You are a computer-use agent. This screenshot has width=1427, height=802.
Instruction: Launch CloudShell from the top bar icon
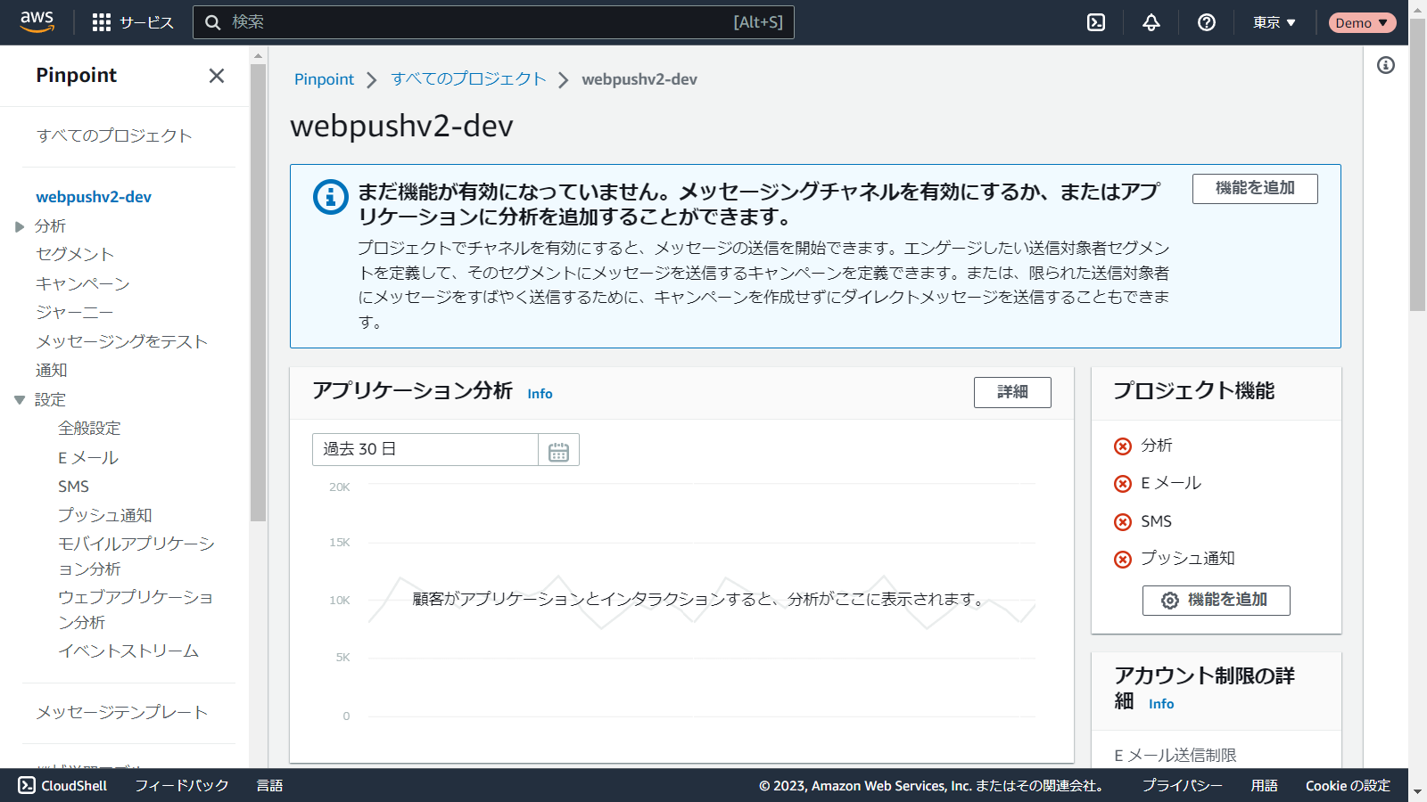(1096, 22)
